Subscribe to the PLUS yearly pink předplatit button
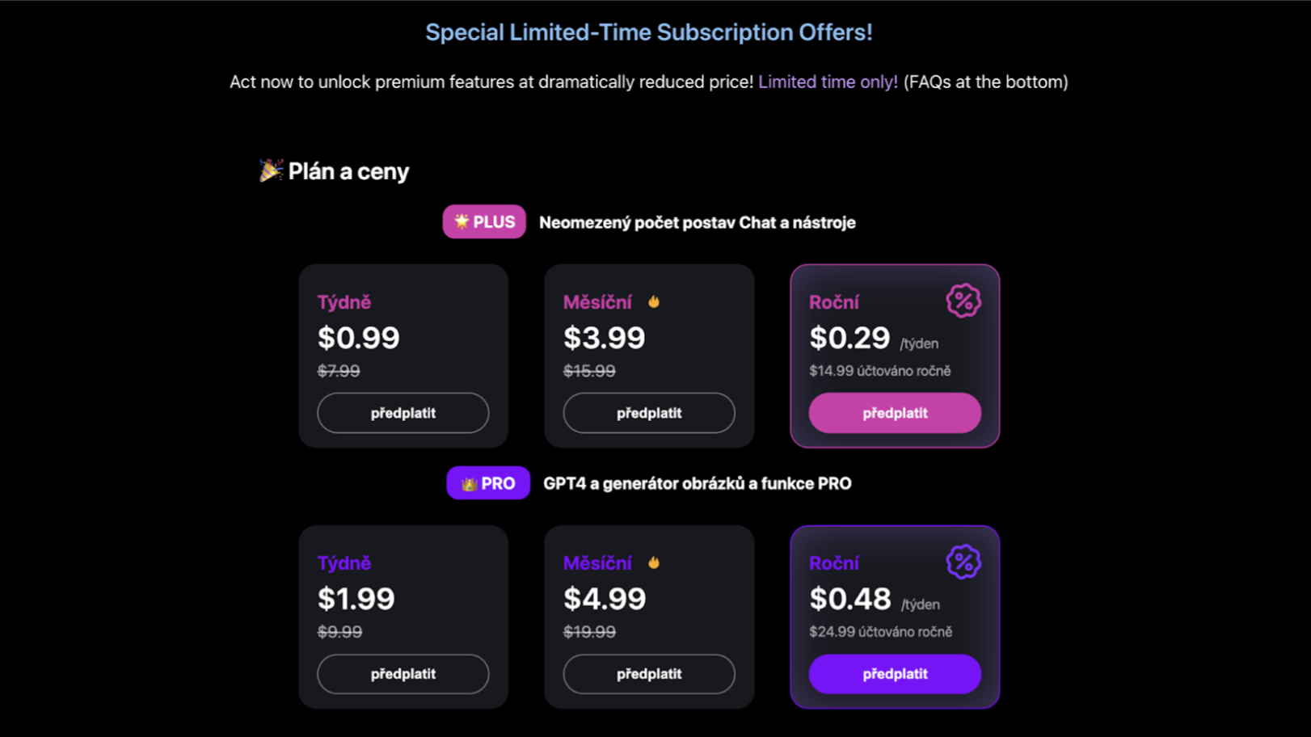The width and height of the screenshot is (1311, 737). point(895,413)
